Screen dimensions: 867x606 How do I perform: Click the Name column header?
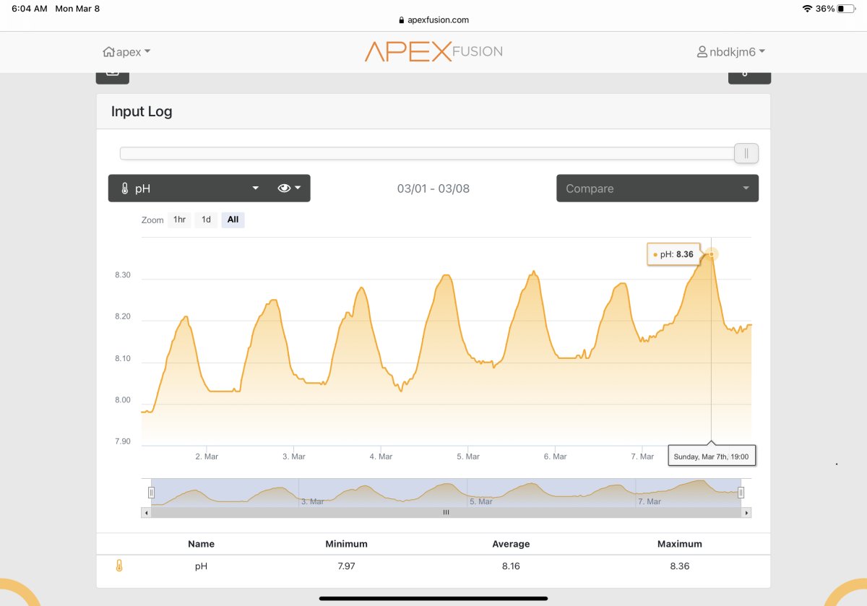201,544
